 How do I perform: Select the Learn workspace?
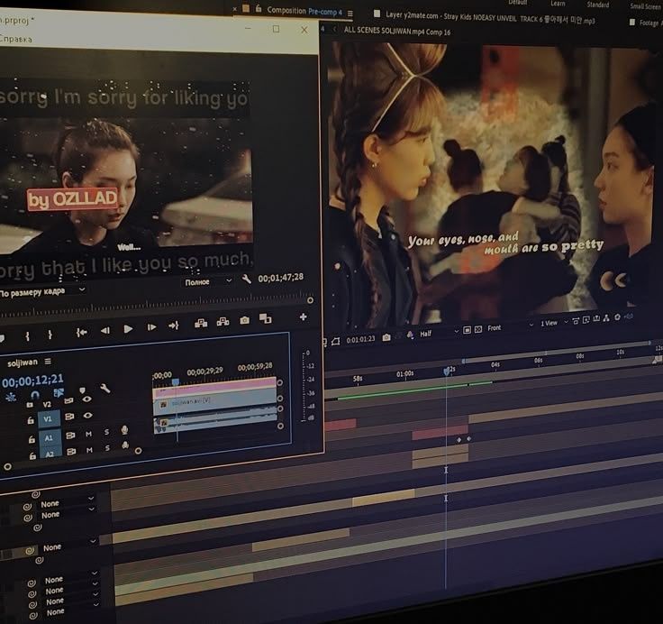[558, 4]
